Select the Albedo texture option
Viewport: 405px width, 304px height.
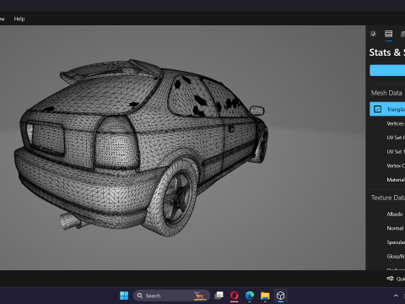click(x=395, y=214)
